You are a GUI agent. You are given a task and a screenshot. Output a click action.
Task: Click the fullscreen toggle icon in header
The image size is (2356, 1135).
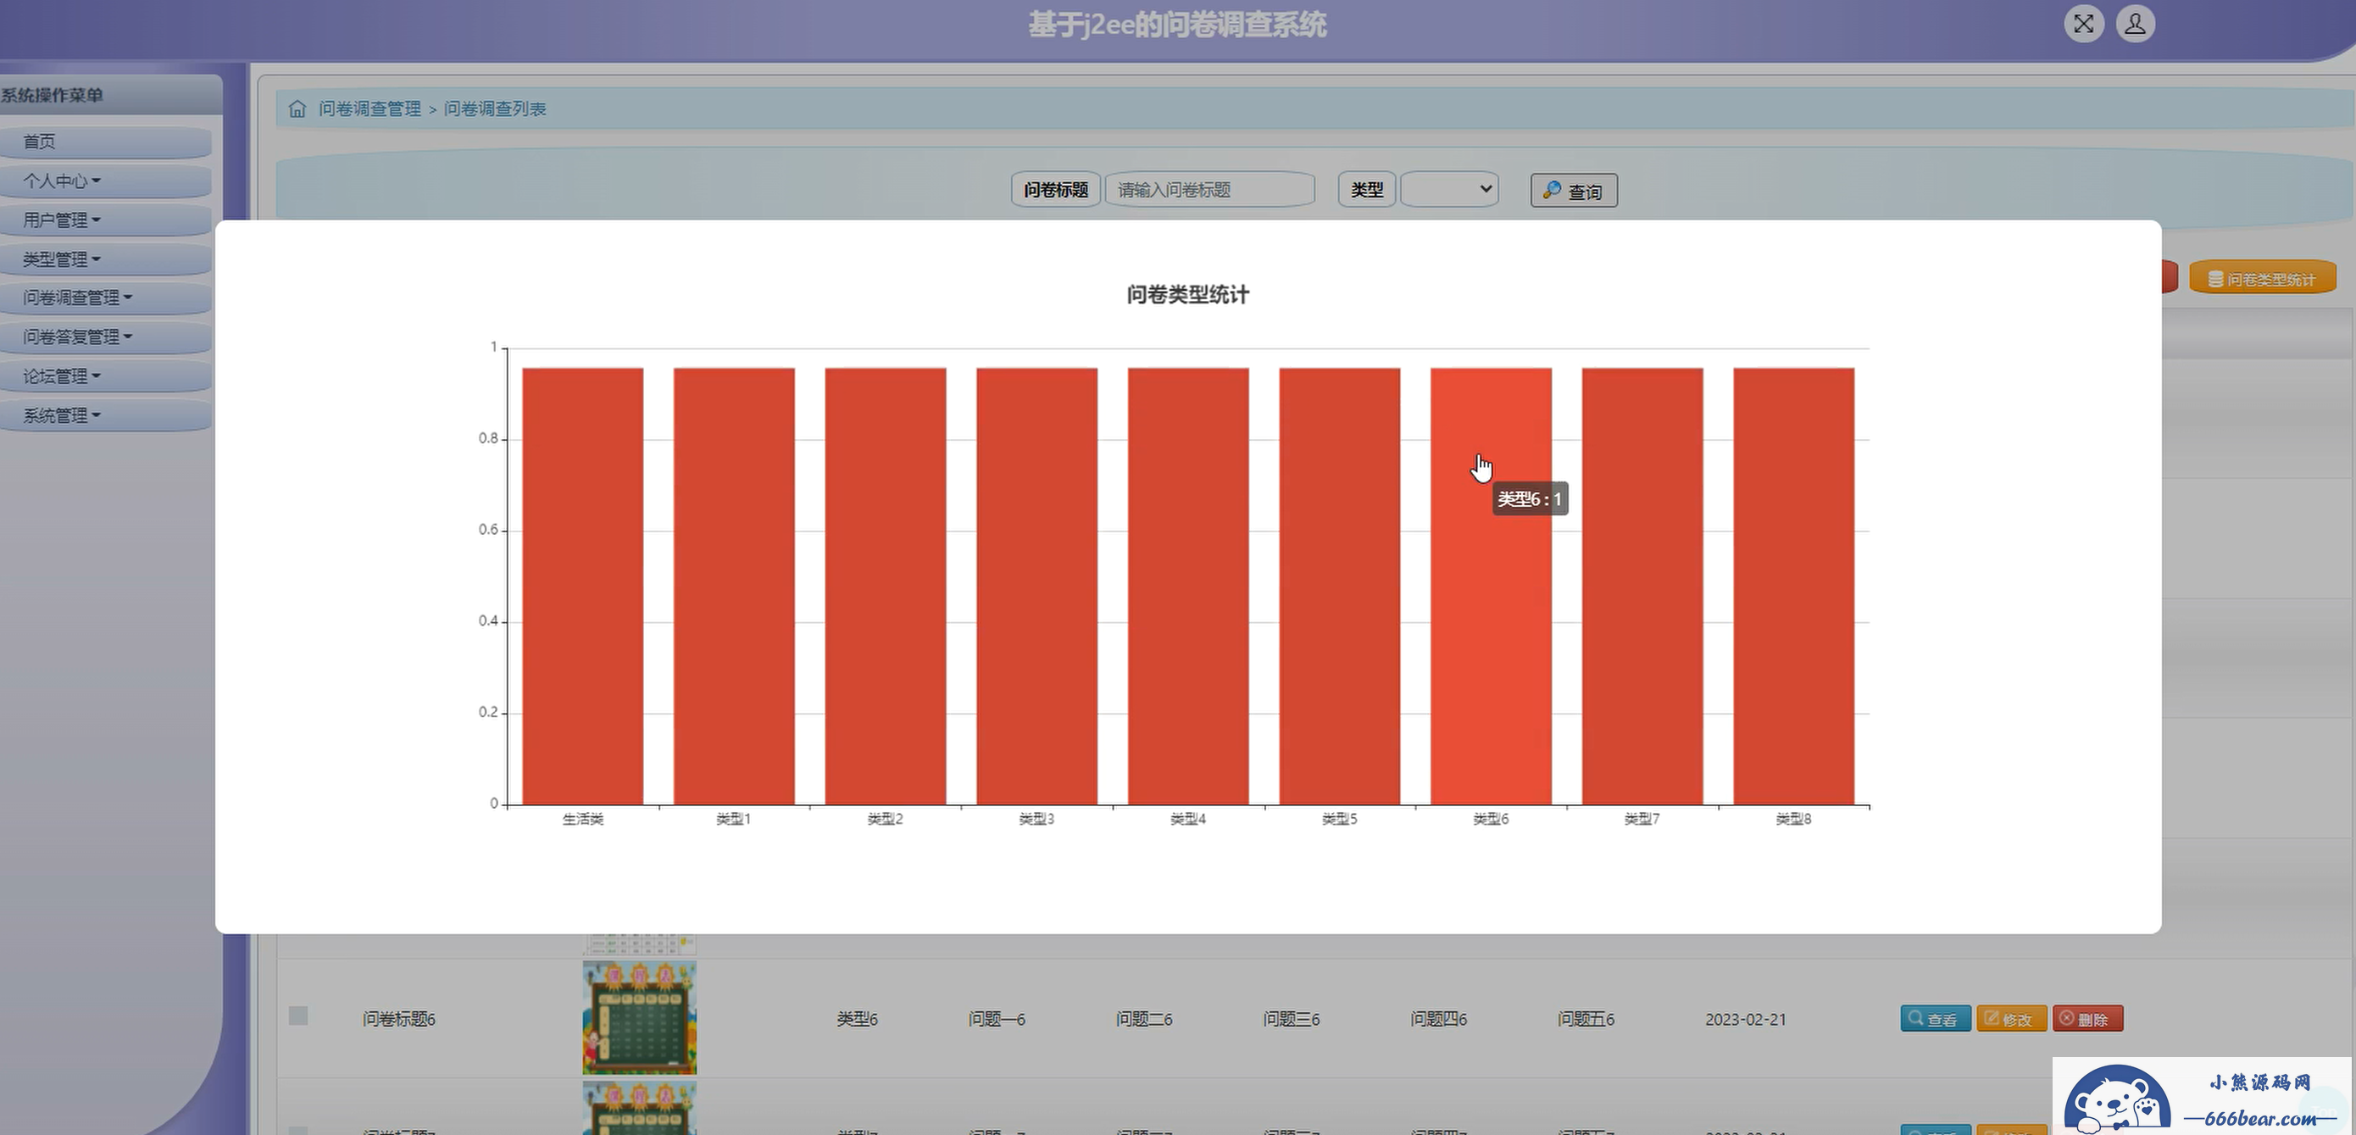pos(2083,24)
